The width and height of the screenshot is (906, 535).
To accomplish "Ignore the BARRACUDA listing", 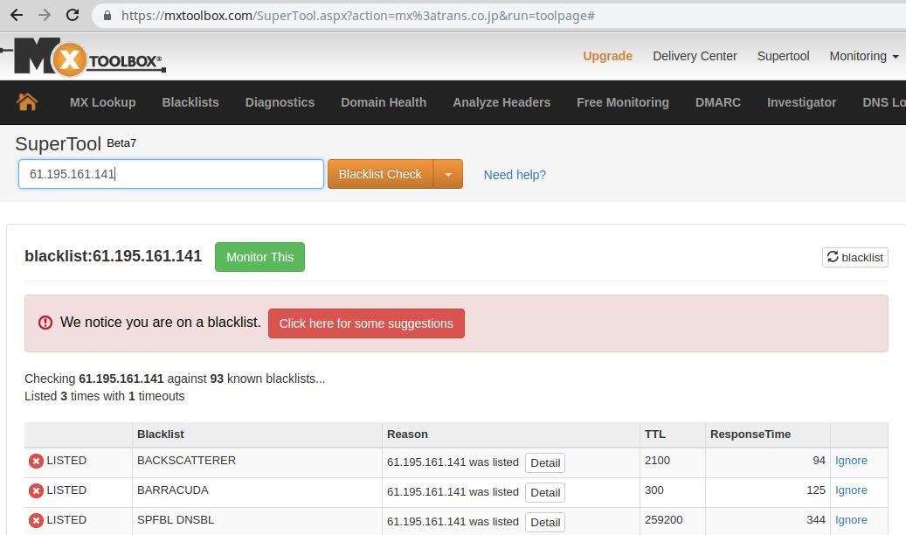I will 851,490.
